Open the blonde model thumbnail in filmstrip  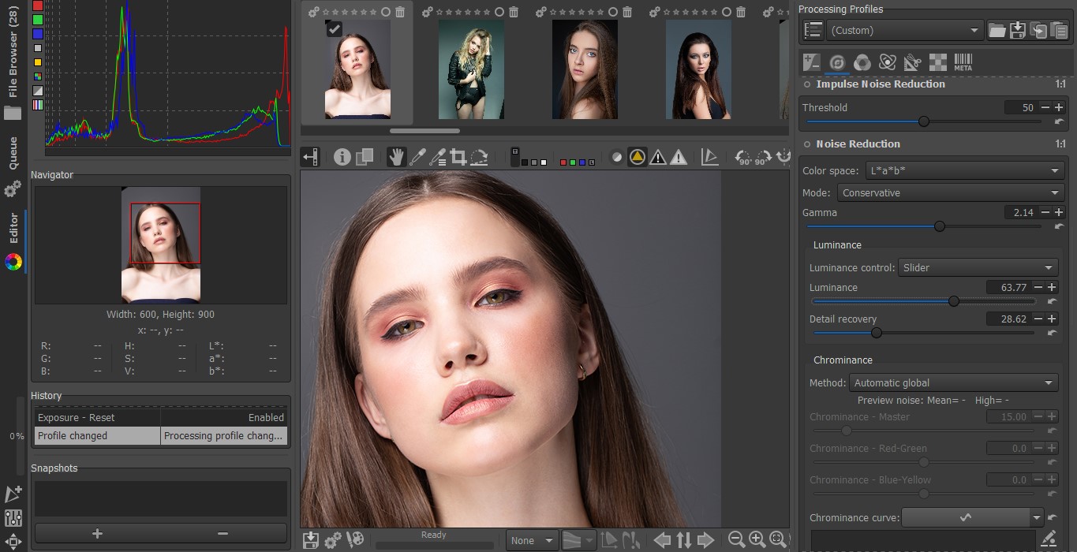(x=471, y=69)
